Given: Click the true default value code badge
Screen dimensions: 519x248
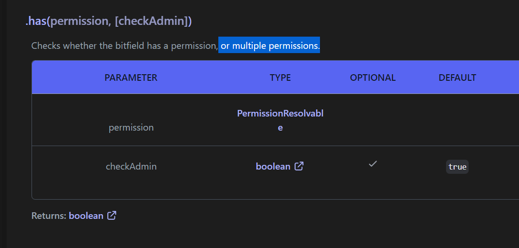Looking at the screenshot, I should (x=457, y=167).
